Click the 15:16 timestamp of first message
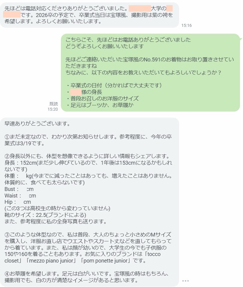The width and height of the screenshot is (243, 287). pyautogui.click(x=186, y=25)
